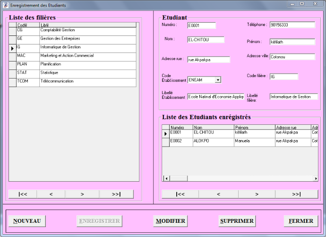Select student E0002 number cell
The height and width of the screenshot is (237, 326).
(x=181, y=142)
